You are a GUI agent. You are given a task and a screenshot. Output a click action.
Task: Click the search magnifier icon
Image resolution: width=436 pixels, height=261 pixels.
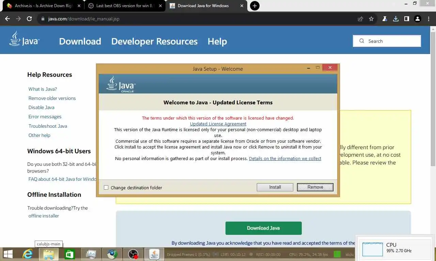pos(361,41)
